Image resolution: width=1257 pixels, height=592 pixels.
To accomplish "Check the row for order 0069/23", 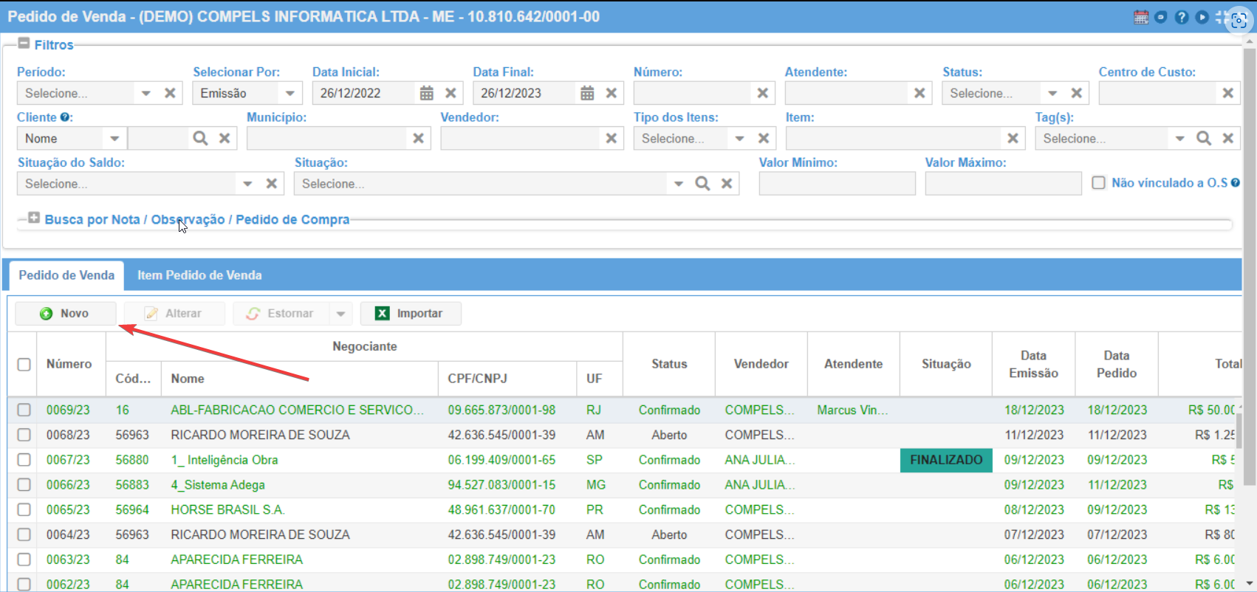I will 24,410.
